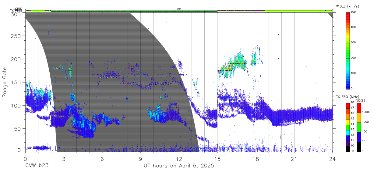Click the 10000 label in NOISE legend

click(x=366, y=112)
